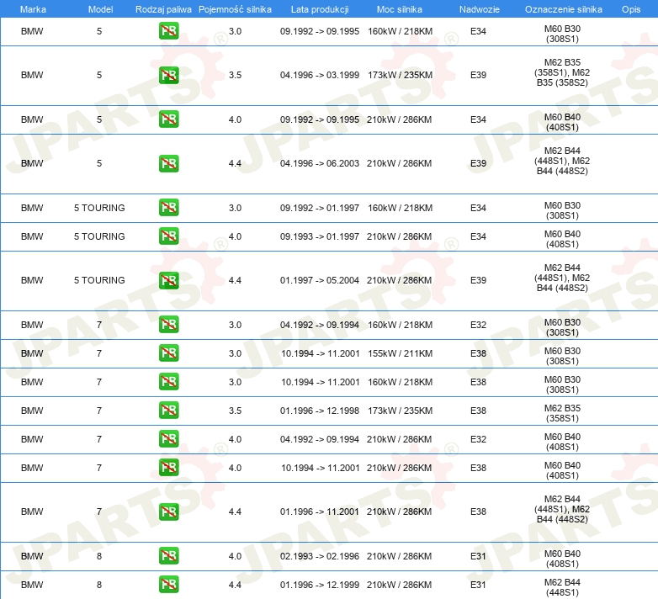The height and width of the screenshot is (599, 658).
Task: Click the Rodzaj paliwa column header
Action: tap(163, 8)
